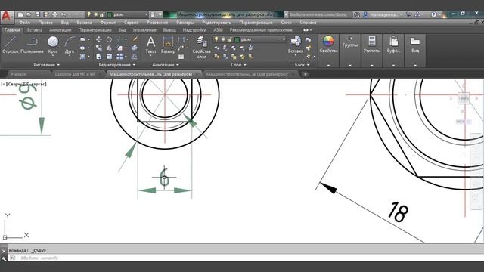Select the Дуга arc tool

(x=70, y=45)
